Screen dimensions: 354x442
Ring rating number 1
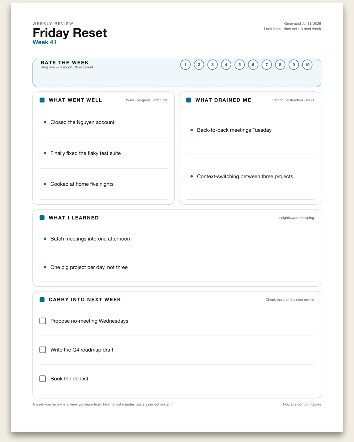coord(185,65)
